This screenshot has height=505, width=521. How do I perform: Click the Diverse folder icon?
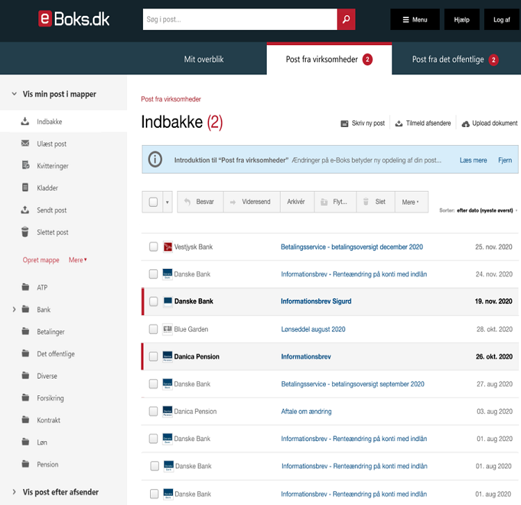[25, 375]
